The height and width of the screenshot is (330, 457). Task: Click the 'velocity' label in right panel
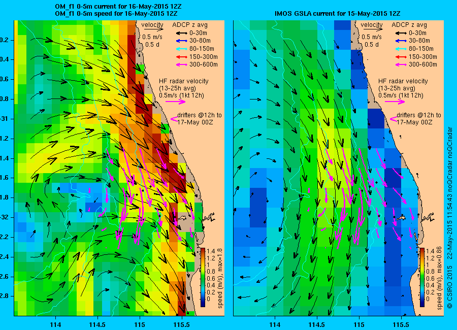point(372,25)
